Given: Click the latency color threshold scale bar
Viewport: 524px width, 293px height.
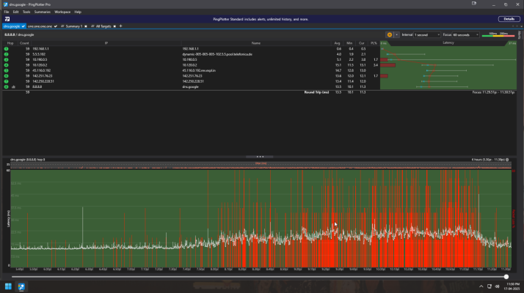Looking at the screenshot, I should tap(498, 34).
